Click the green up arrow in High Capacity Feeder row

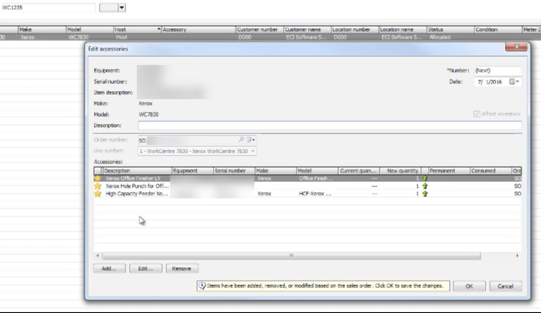click(425, 194)
